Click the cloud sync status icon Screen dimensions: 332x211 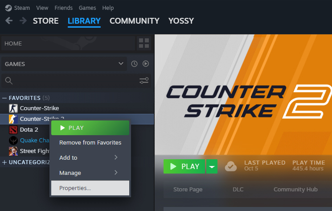[x=231, y=166]
